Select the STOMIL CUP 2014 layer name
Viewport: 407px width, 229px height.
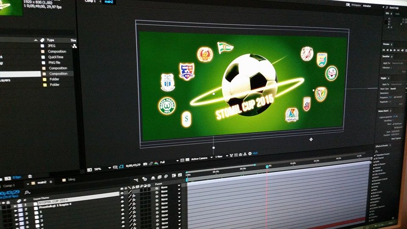pos(53,201)
